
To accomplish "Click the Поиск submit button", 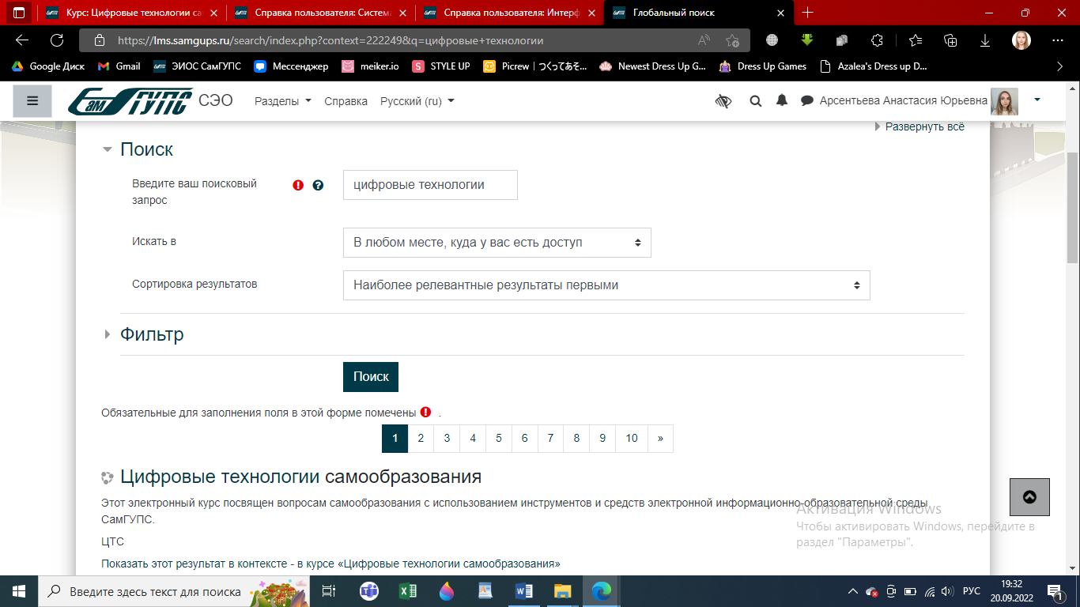I will click(x=371, y=377).
